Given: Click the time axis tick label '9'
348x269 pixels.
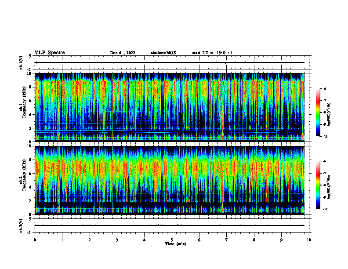Looking at the screenshot, I should (x=281, y=240).
